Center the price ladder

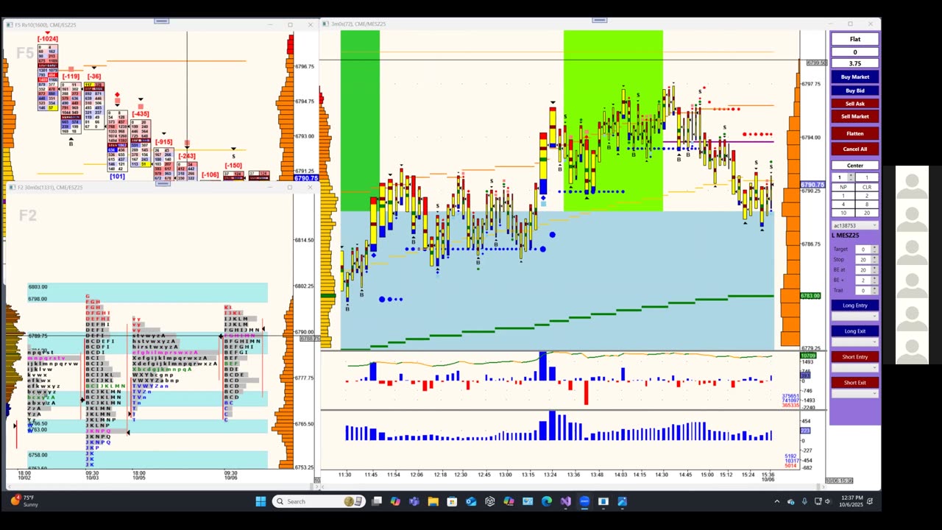click(854, 166)
